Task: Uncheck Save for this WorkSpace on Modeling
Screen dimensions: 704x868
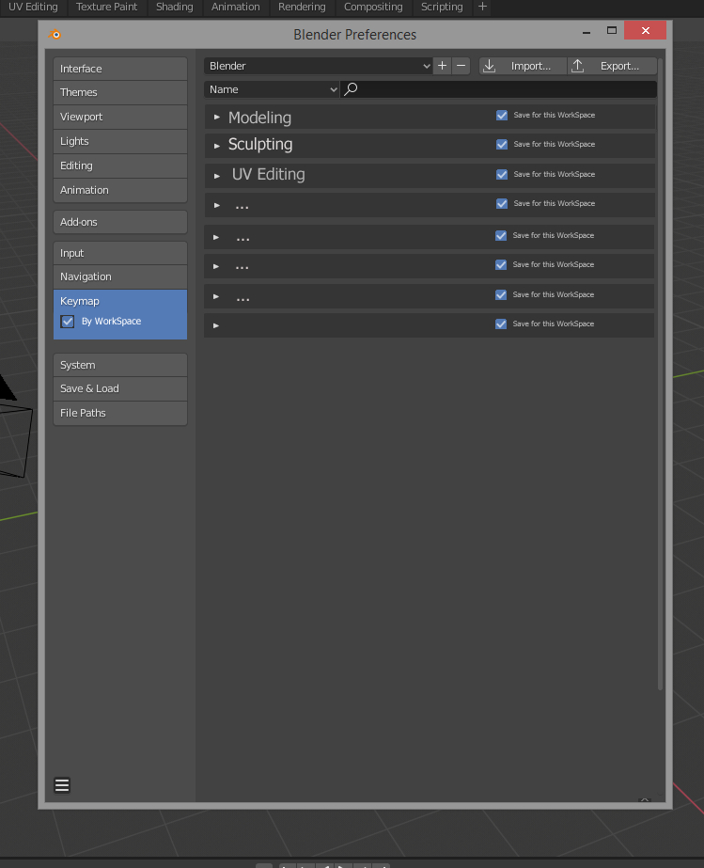Action: [x=502, y=115]
